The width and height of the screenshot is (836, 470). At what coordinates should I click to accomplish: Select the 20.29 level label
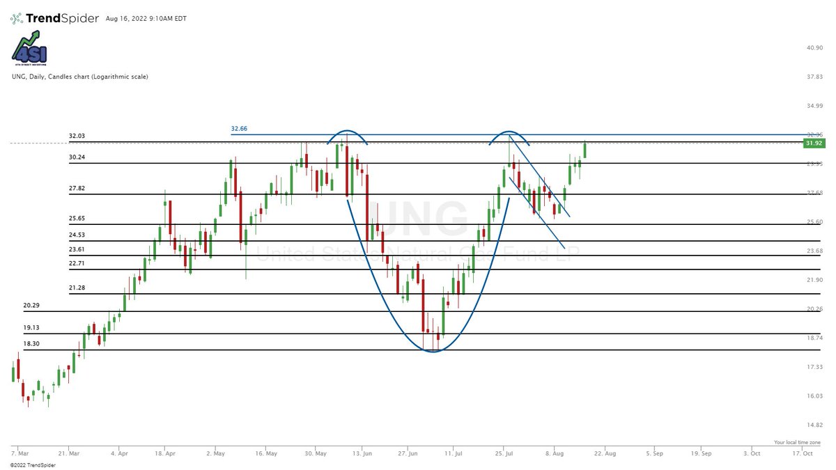point(31,305)
